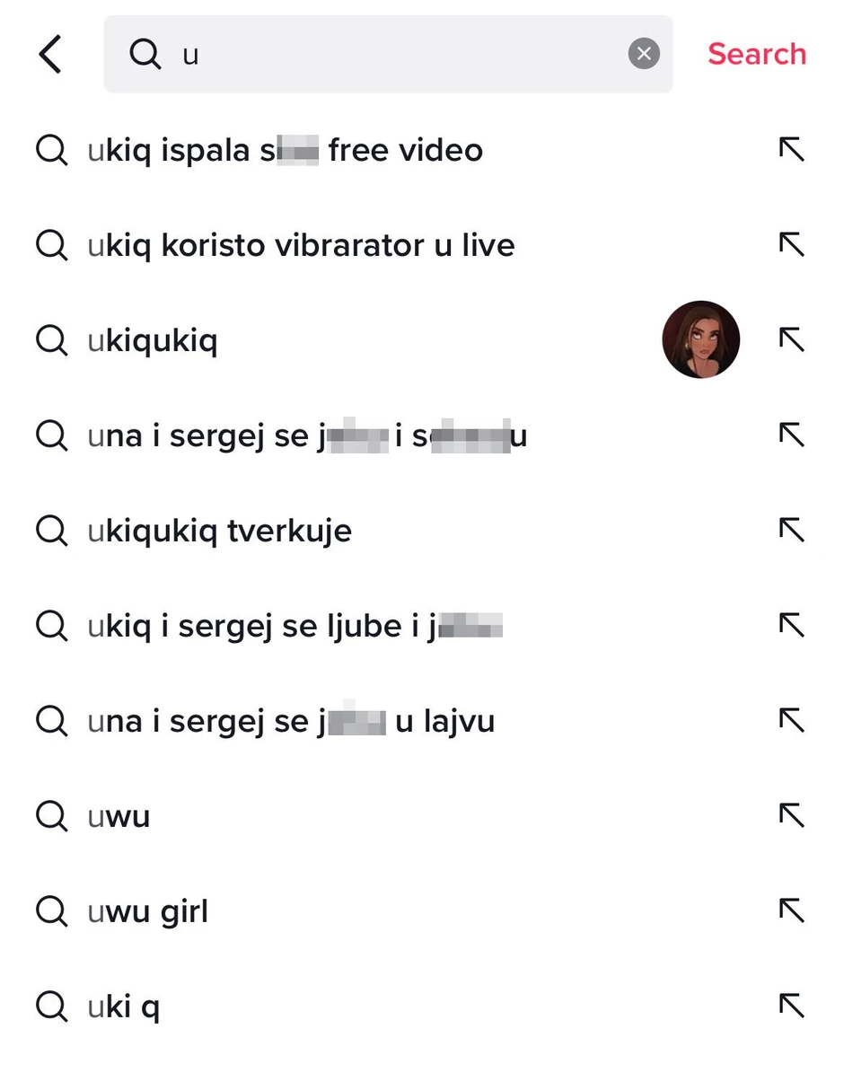
Task: Click the search icon next to 'ukiq koristo vibrarator u live'
Action: (x=51, y=244)
